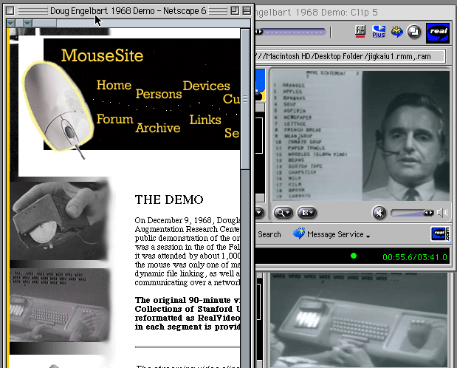Open the zoom magnifier dropdown in RealPlayer
457x368 pixels.
pos(283,213)
